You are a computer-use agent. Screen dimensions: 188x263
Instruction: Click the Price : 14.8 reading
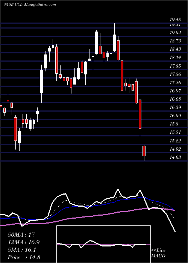click(24, 257)
